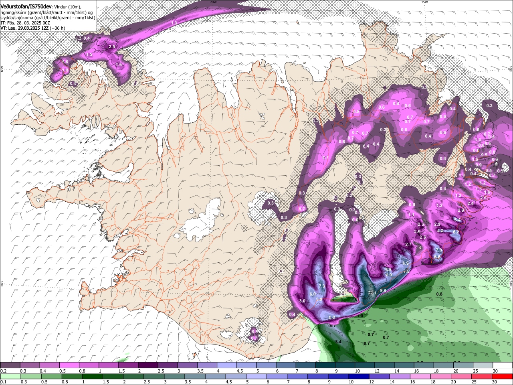This screenshot has height=385, width=513.
Task: Pick bright red rain swatch after 30
Action: [x=503, y=376]
